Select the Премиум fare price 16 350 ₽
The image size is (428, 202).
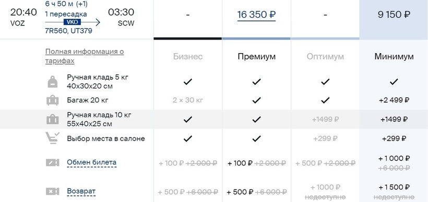[x=256, y=15]
